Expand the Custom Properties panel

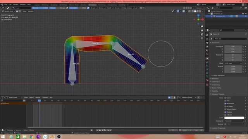pos(218,128)
